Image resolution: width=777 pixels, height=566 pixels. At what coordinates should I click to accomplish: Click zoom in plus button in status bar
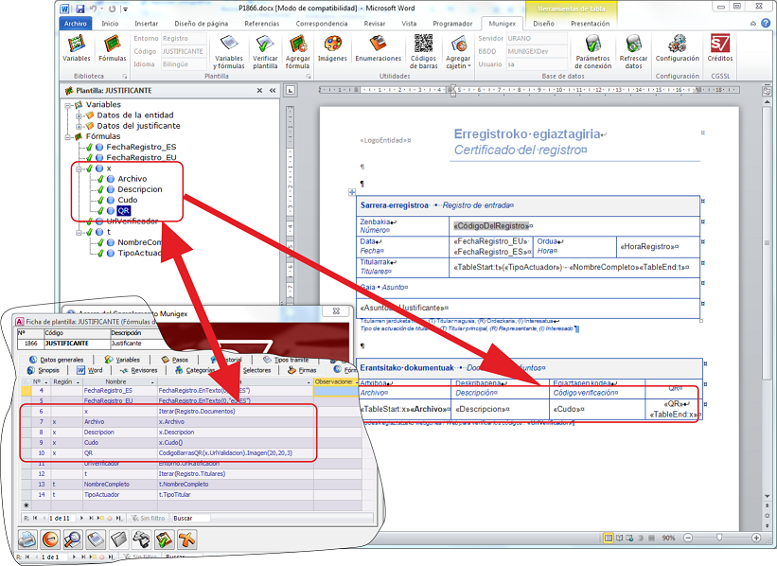(x=756, y=538)
